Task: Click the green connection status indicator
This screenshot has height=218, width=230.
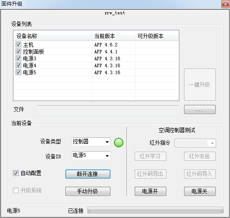Action: [119, 143]
